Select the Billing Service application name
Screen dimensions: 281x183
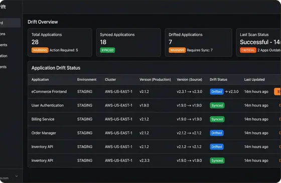[x=43, y=119]
